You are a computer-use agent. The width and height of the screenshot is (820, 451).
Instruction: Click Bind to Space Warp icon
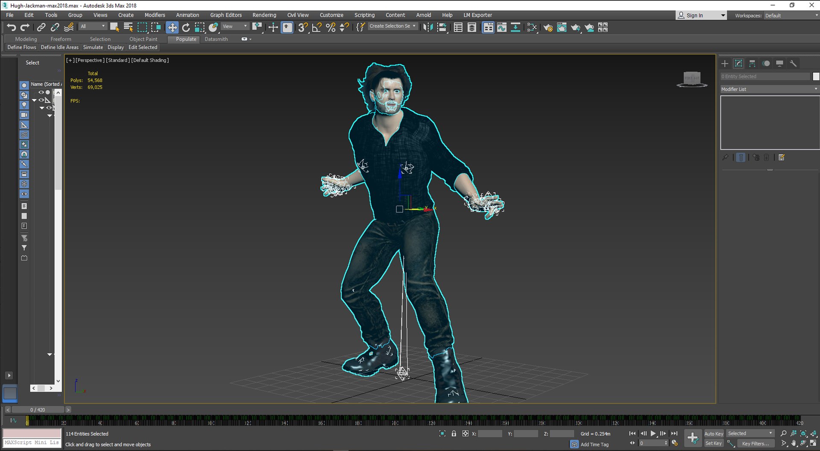pos(68,27)
